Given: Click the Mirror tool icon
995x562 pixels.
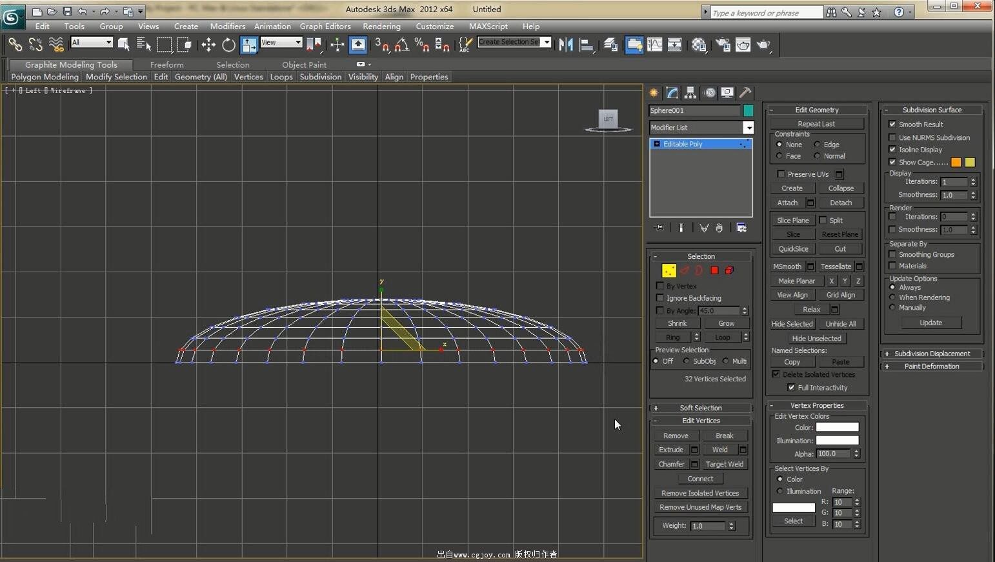Looking at the screenshot, I should coord(566,45).
